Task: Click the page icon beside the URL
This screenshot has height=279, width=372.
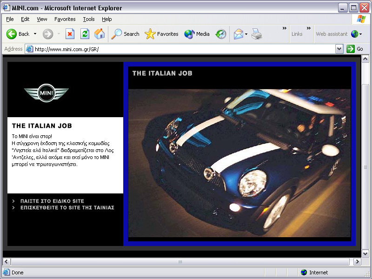Action: click(29, 49)
